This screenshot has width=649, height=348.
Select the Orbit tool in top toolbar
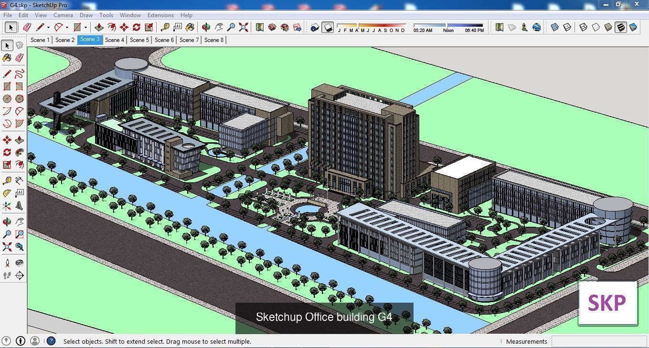pyautogui.click(x=206, y=27)
